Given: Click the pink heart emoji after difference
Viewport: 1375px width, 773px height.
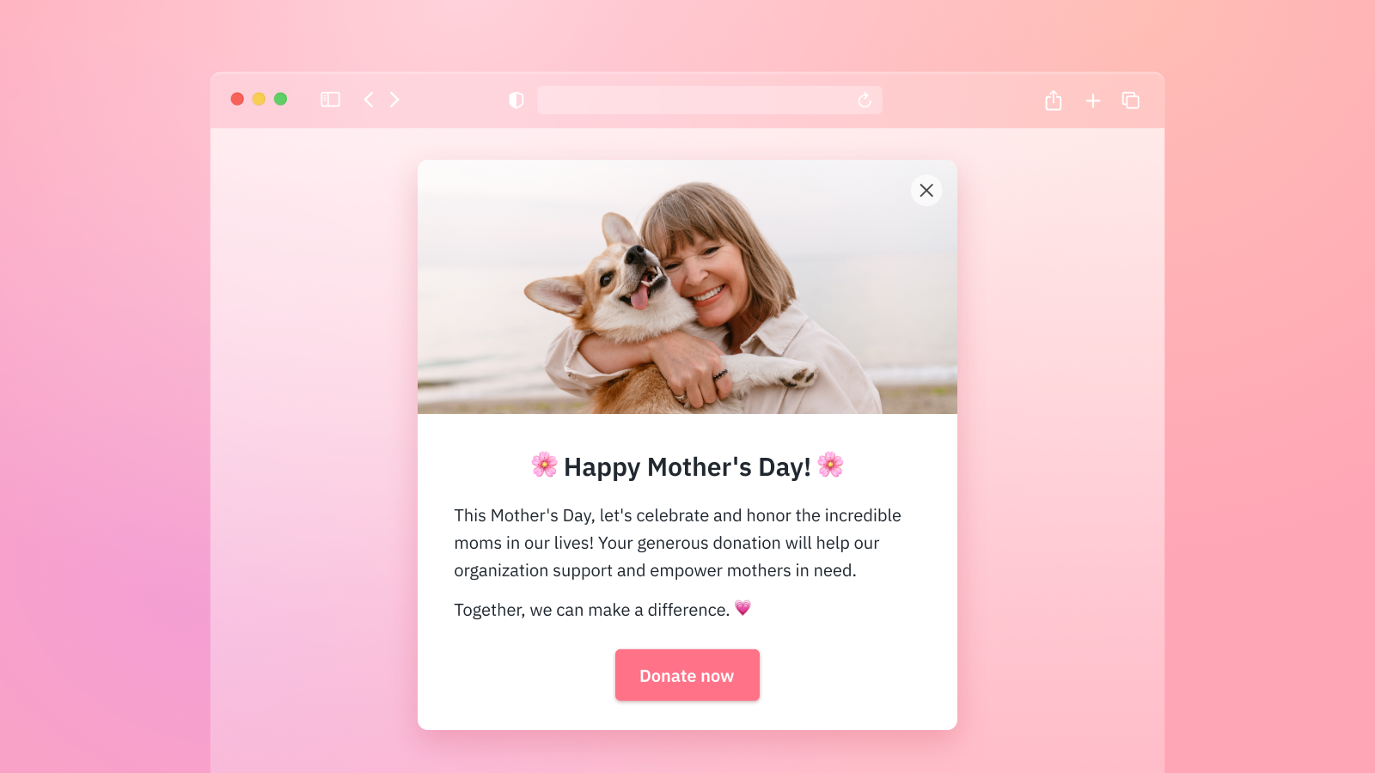Looking at the screenshot, I should click(743, 608).
